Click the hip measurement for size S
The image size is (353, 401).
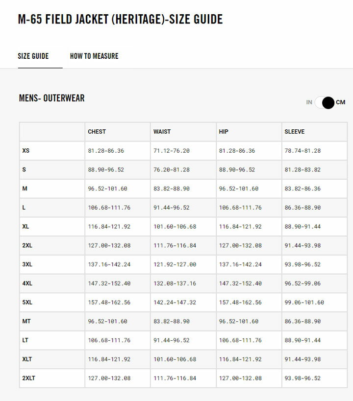(x=237, y=170)
